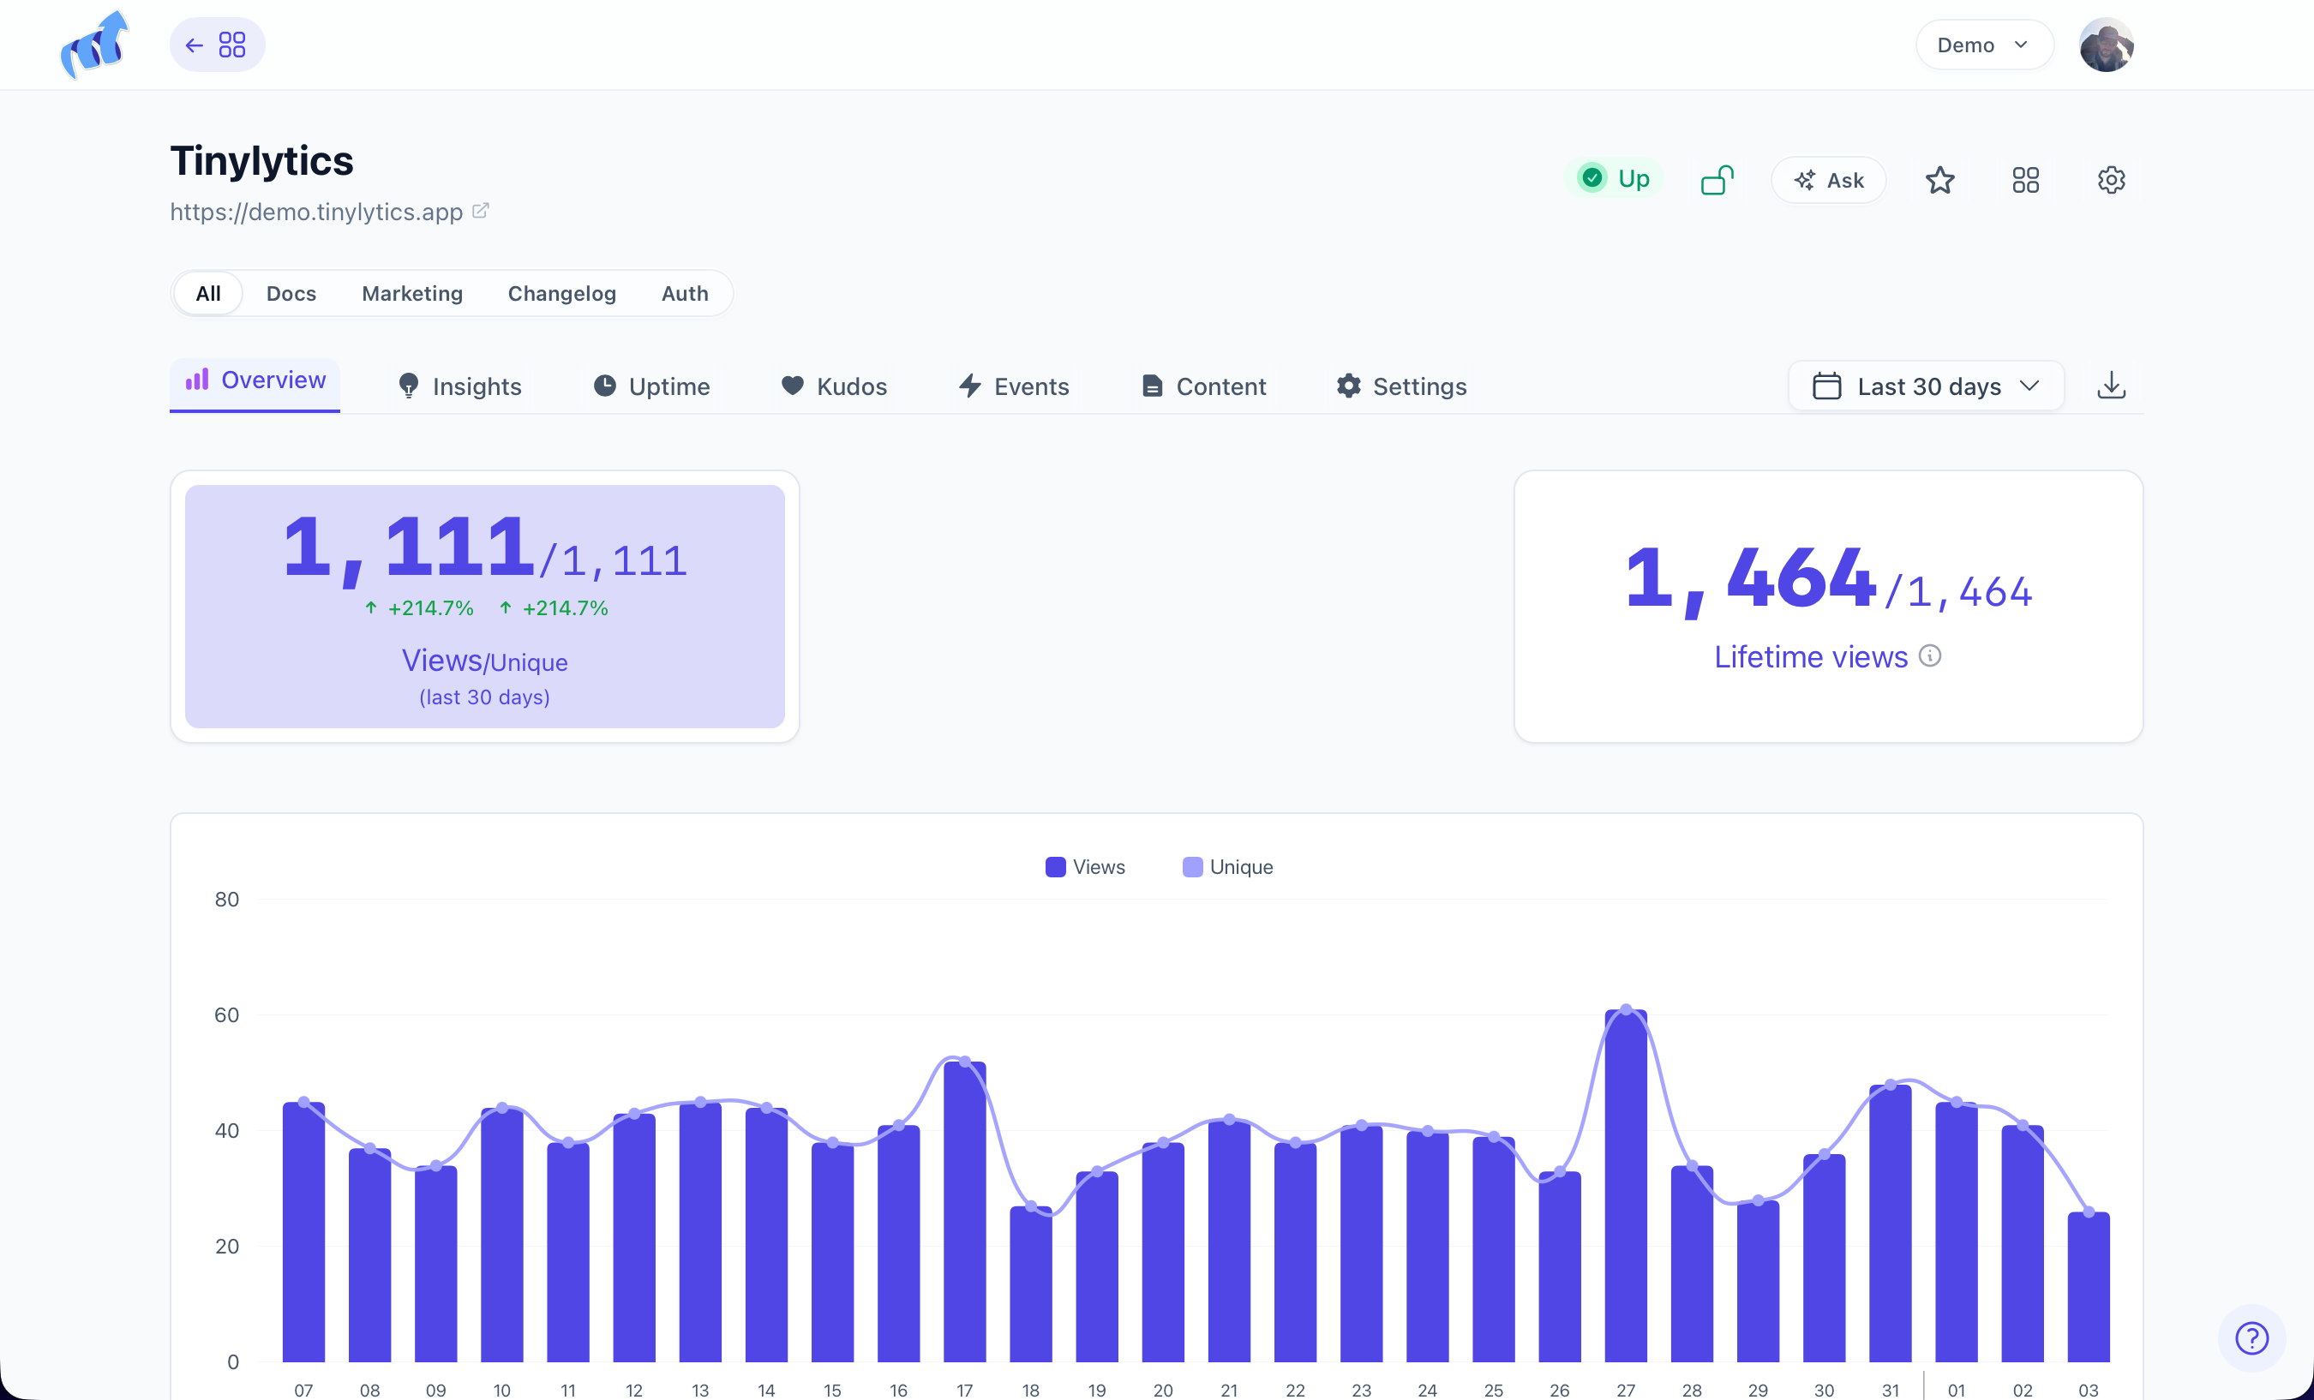Toggle the unlocked padlock icon
The image size is (2314, 1400).
1717,179
